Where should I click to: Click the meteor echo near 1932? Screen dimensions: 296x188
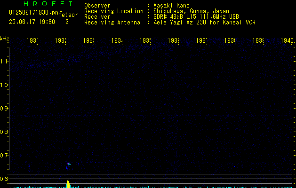(69, 164)
